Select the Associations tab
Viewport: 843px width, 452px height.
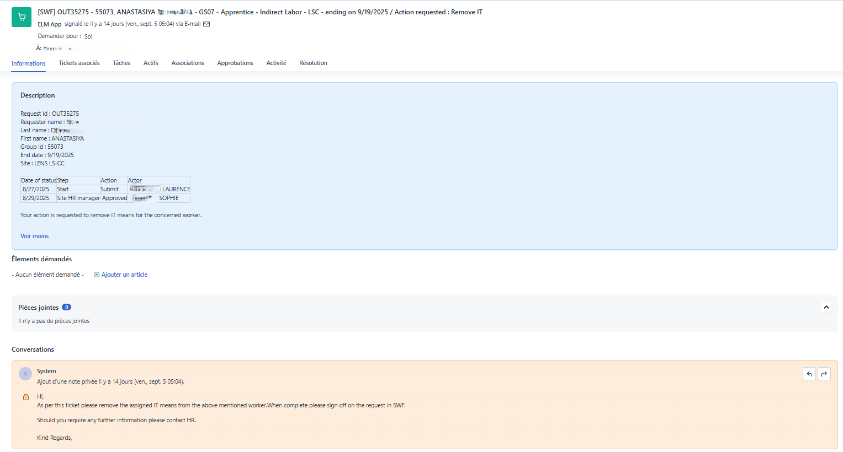pyautogui.click(x=188, y=63)
